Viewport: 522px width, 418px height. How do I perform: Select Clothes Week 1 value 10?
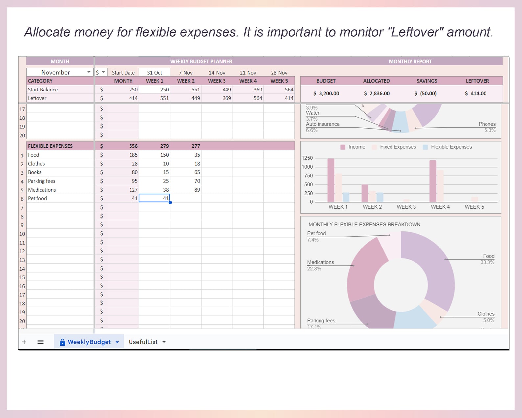(154, 164)
